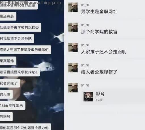Viewport: 145px width, 130px height.
Task: Click avatar next to the video message
Action: (73, 88)
